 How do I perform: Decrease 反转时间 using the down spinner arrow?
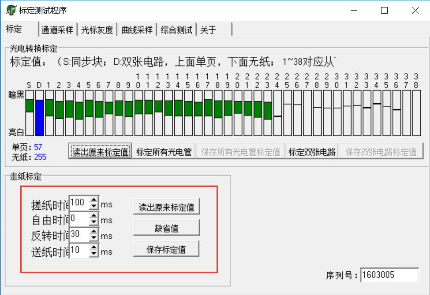pos(93,239)
